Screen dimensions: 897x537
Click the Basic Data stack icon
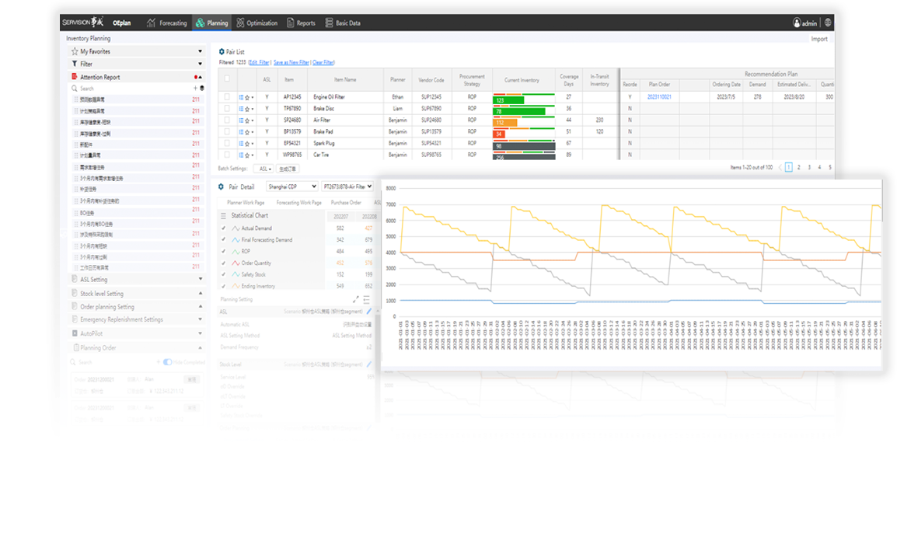(x=329, y=23)
